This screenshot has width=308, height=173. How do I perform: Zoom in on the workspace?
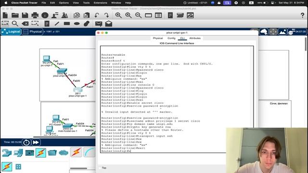click(118, 15)
